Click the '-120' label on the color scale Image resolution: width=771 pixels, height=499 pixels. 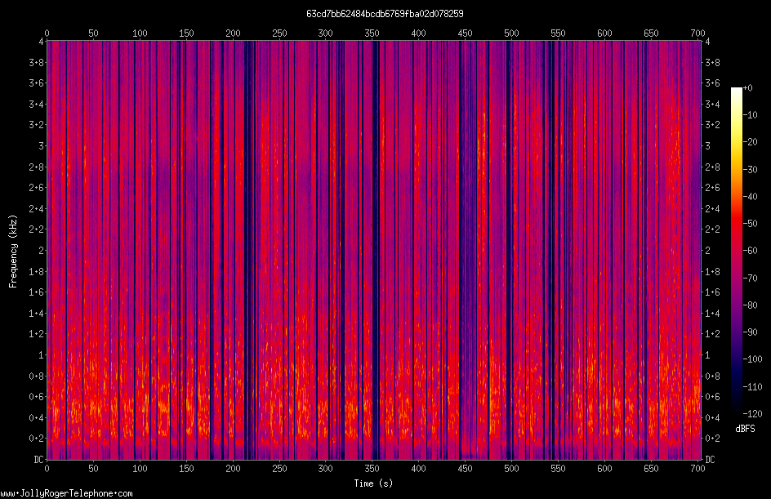coord(753,414)
